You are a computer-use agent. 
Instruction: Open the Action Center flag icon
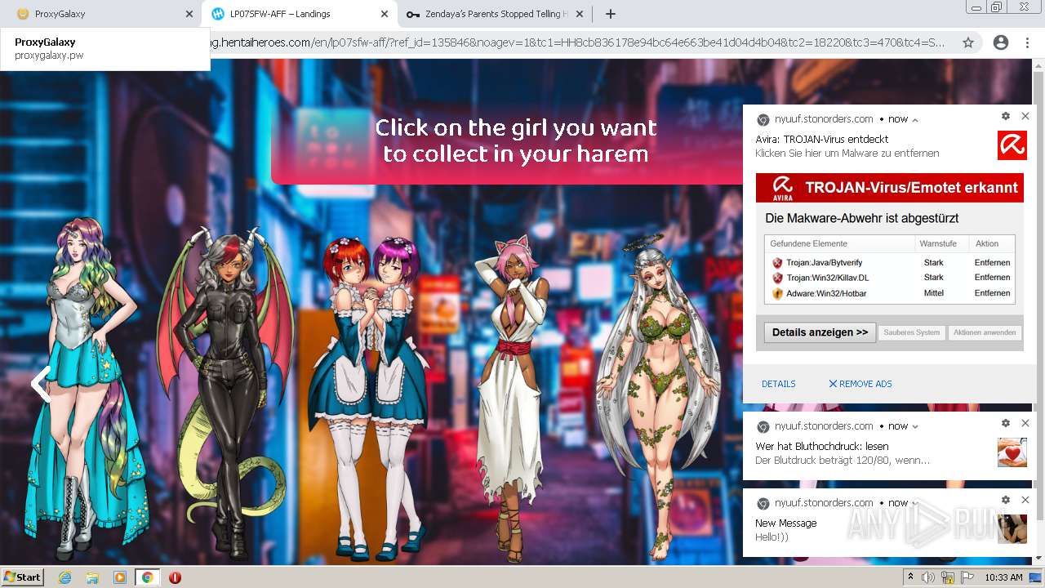click(967, 577)
